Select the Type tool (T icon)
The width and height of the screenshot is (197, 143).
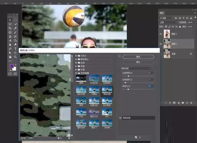tap(15, 49)
